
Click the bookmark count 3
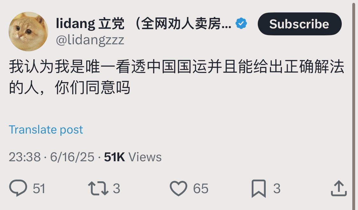click(x=277, y=189)
